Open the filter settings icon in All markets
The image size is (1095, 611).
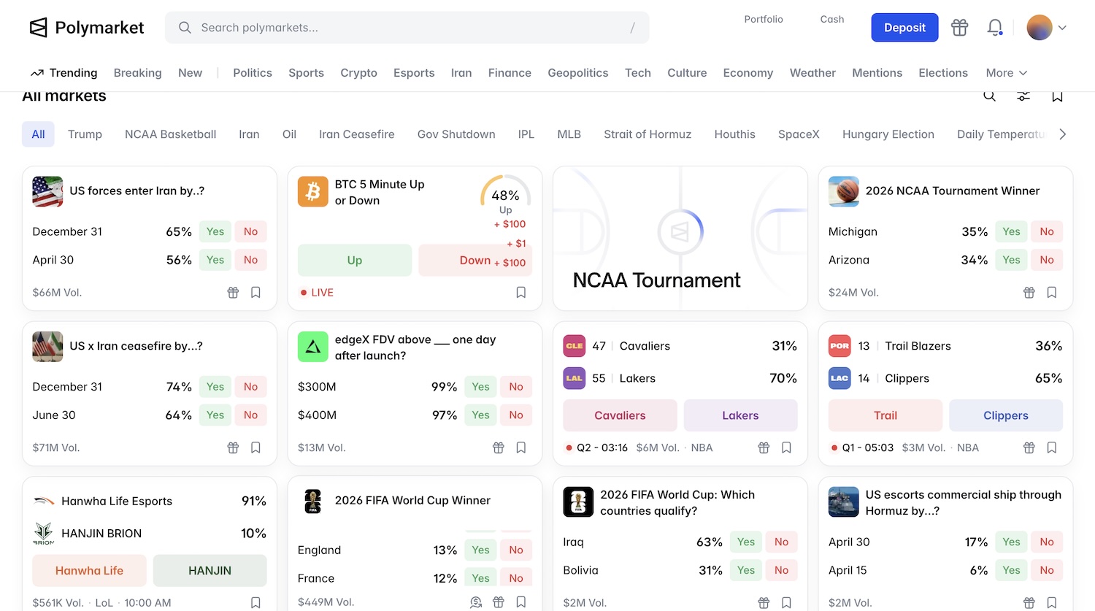click(x=1023, y=96)
